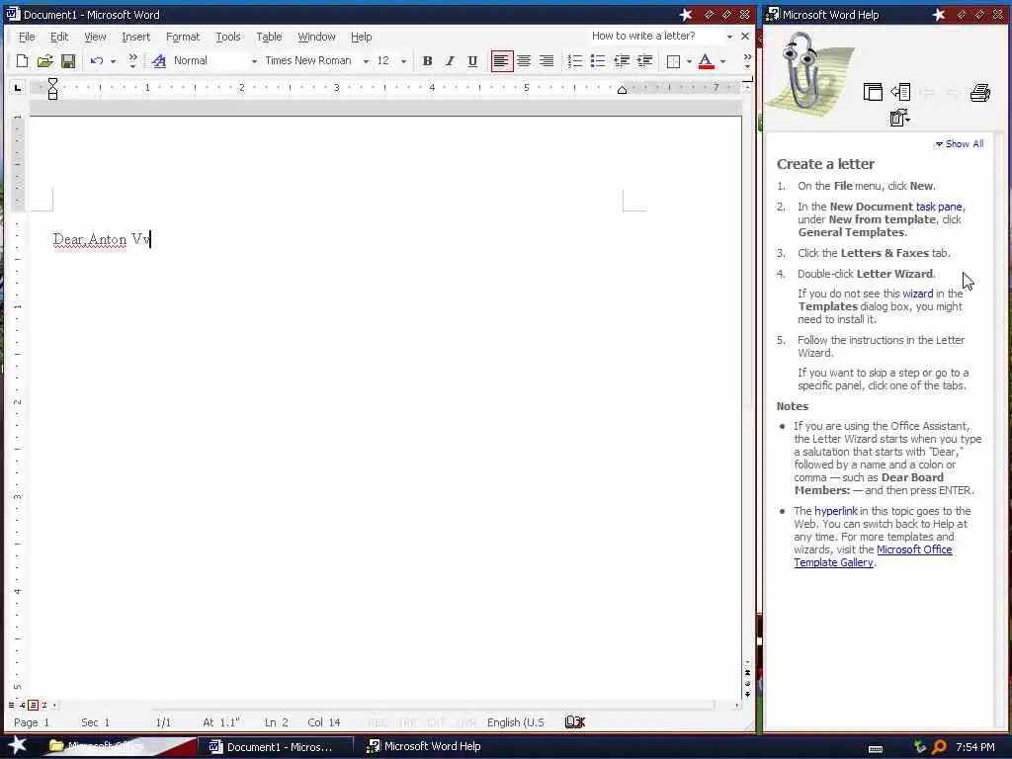Select Center alignment
This screenshot has height=759, width=1012.
tap(524, 61)
